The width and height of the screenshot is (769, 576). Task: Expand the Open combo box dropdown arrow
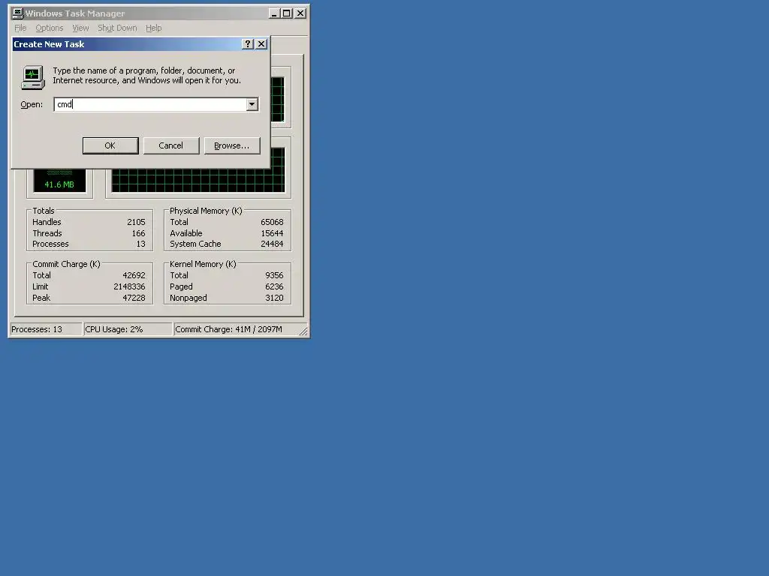[252, 104]
